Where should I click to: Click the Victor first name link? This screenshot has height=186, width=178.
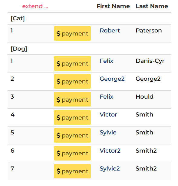click(x=108, y=114)
